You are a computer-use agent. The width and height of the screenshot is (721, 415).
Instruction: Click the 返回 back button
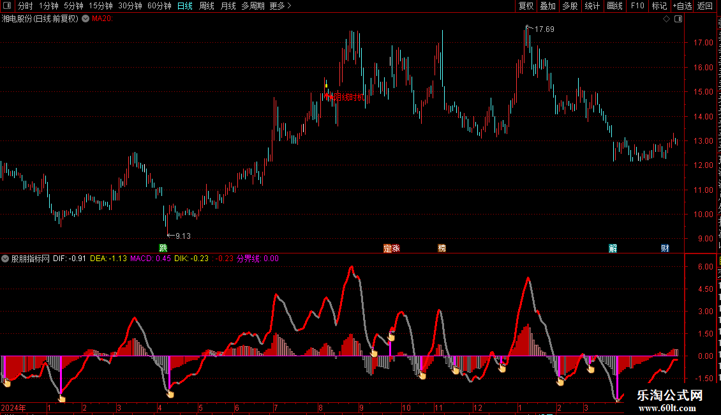(x=704, y=6)
